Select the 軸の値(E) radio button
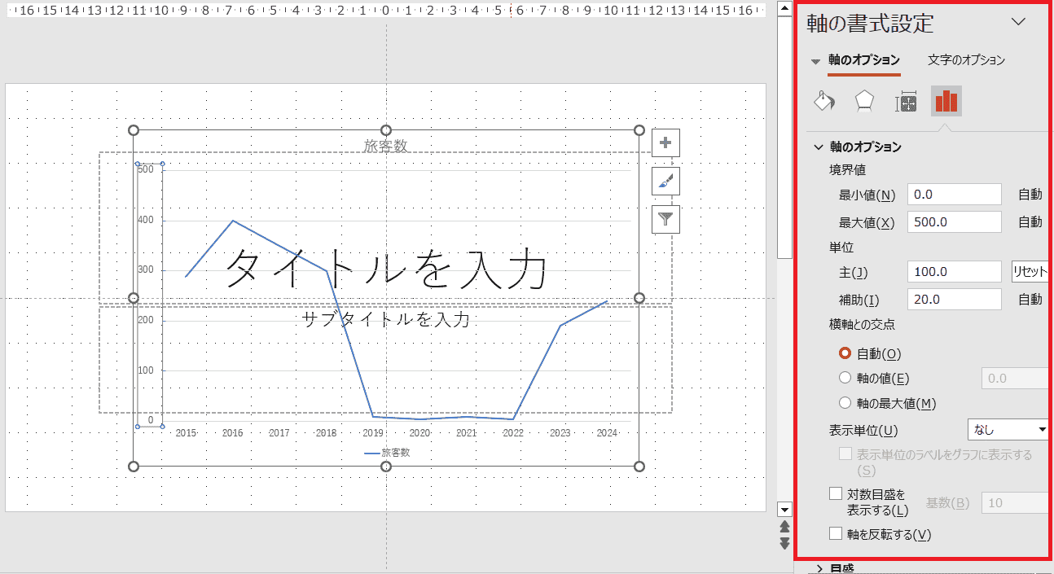Image resolution: width=1054 pixels, height=574 pixels. pyautogui.click(x=845, y=378)
